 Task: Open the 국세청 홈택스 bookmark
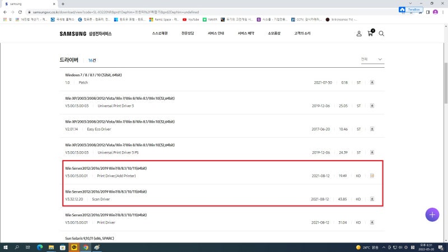[62, 20]
